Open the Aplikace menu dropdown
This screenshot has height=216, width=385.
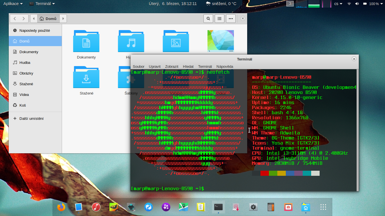click(x=13, y=4)
